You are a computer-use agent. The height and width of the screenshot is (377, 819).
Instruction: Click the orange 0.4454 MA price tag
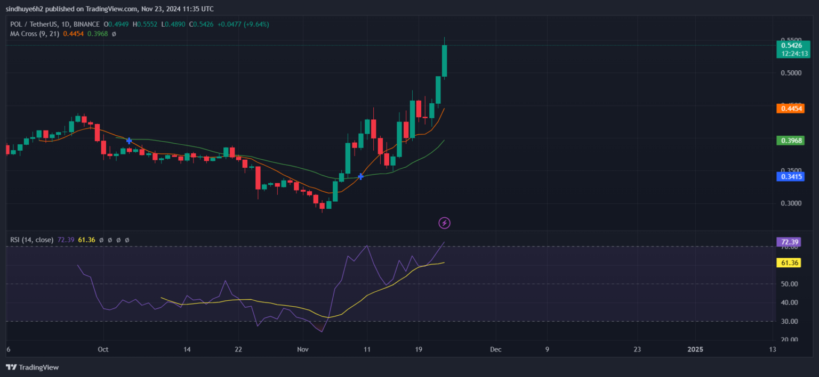click(x=790, y=109)
